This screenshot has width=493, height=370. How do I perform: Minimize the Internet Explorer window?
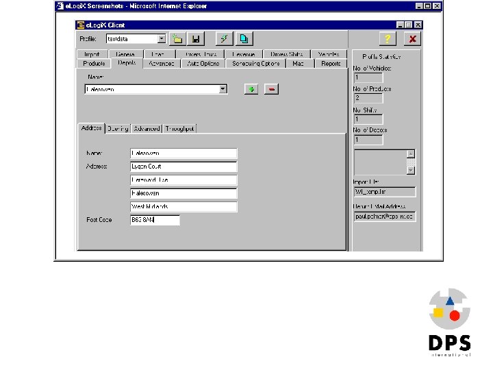(x=419, y=5)
